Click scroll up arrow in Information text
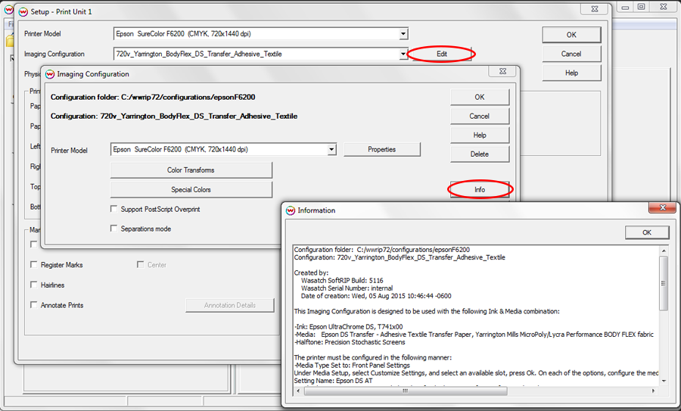The height and width of the screenshot is (411, 681). coord(664,251)
